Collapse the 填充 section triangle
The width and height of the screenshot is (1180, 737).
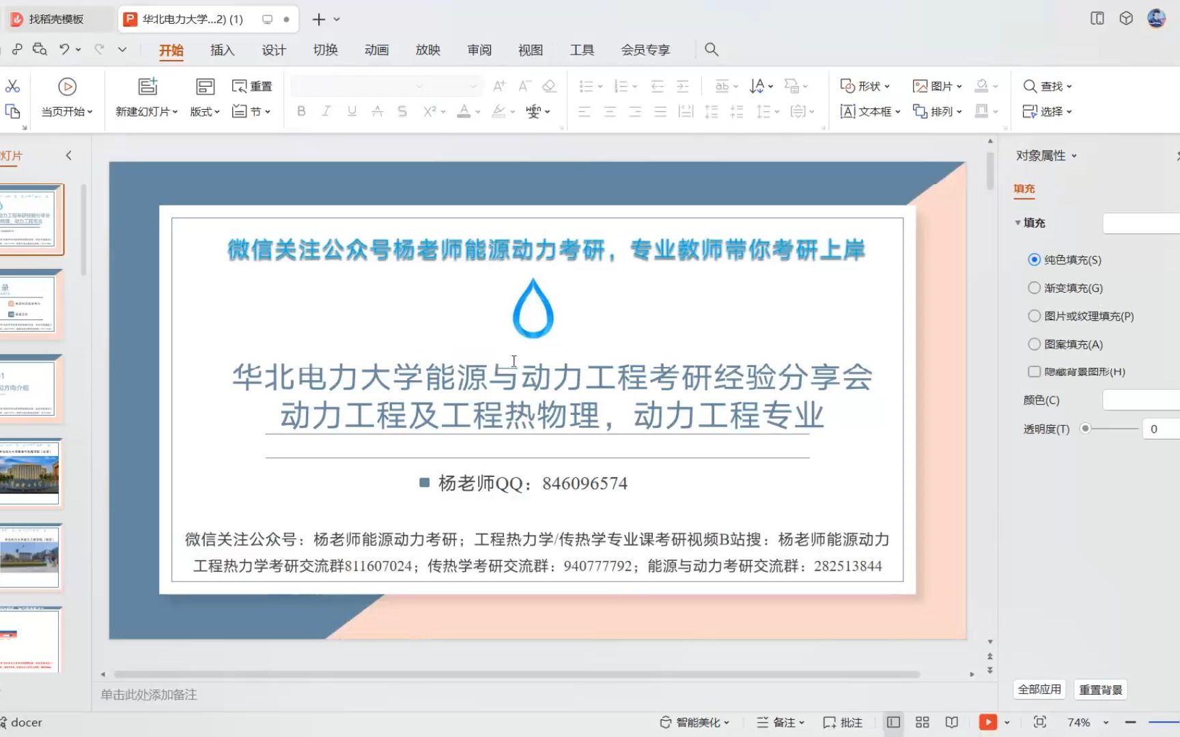(1017, 223)
